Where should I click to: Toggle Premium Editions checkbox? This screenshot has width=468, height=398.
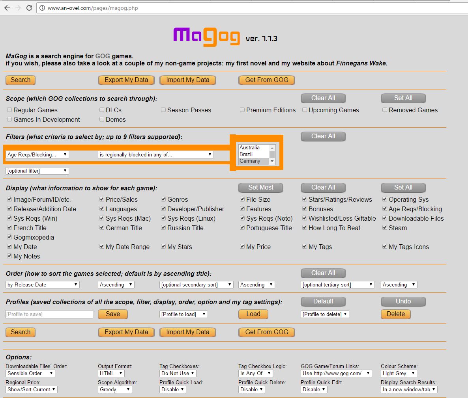(x=242, y=110)
